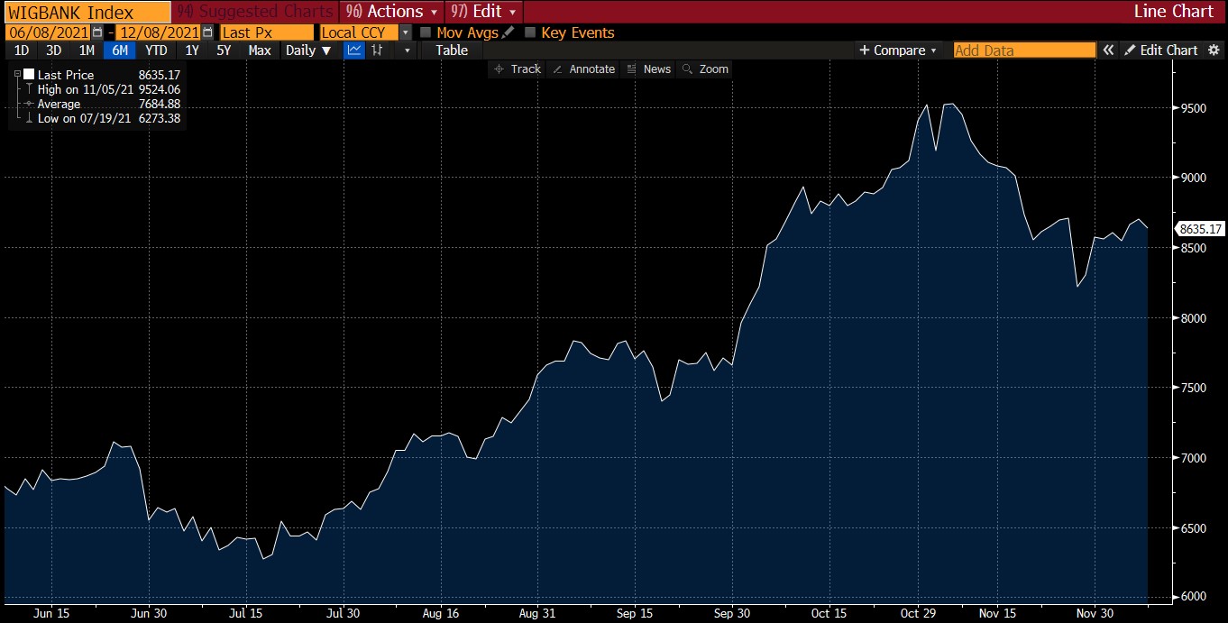Screen dimensions: 1228x623
Task: Collapse the Last Price legend tree
Action: (x=17, y=75)
